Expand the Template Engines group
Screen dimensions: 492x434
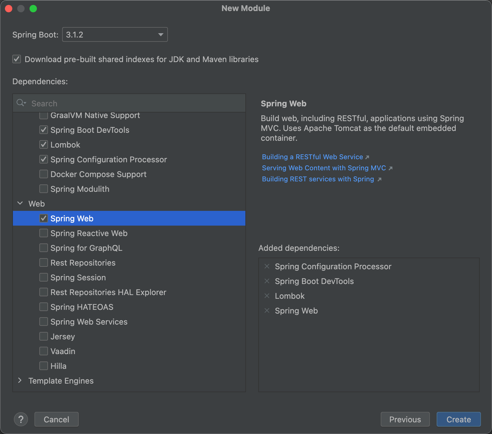(20, 381)
